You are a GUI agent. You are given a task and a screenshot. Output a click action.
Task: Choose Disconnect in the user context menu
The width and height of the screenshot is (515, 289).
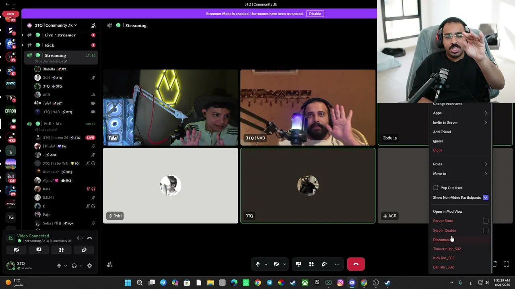click(460, 240)
